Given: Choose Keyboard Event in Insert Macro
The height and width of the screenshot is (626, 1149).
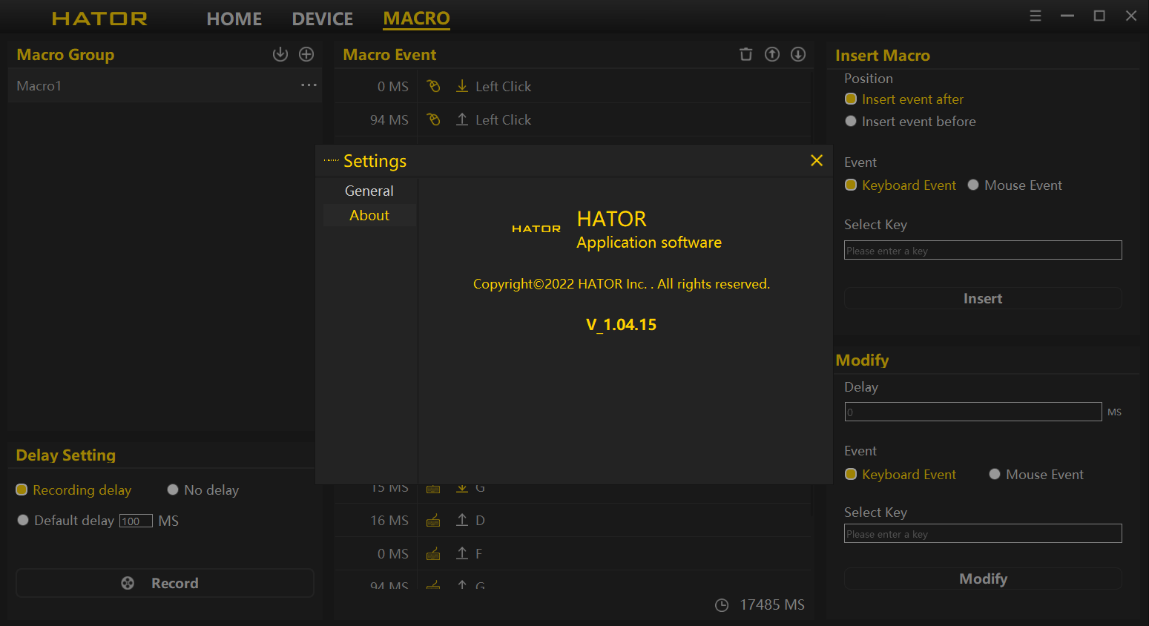Looking at the screenshot, I should [901, 185].
